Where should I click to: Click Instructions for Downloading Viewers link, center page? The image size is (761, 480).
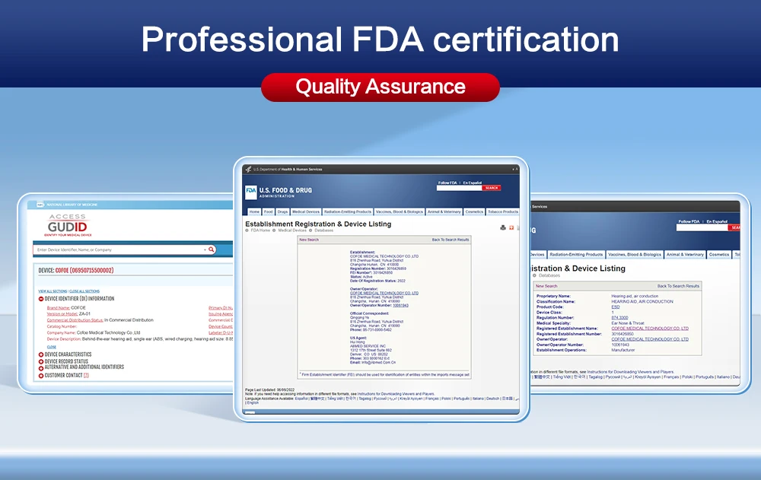[x=396, y=394]
